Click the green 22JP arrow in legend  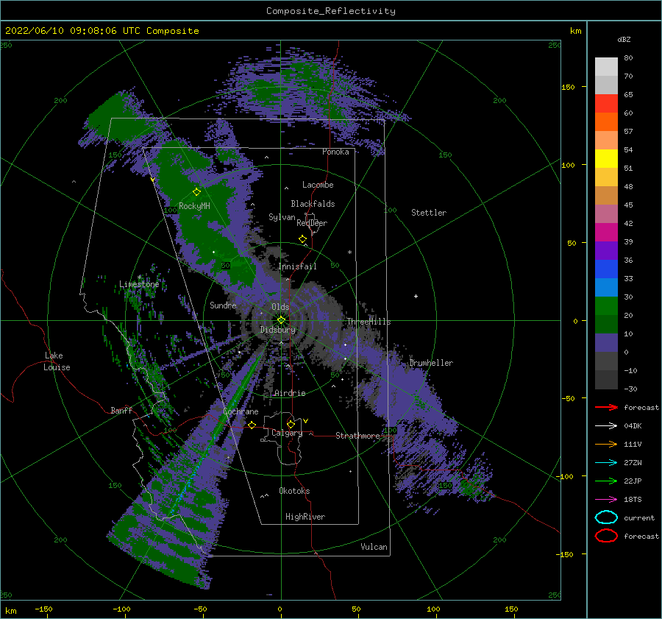click(606, 481)
